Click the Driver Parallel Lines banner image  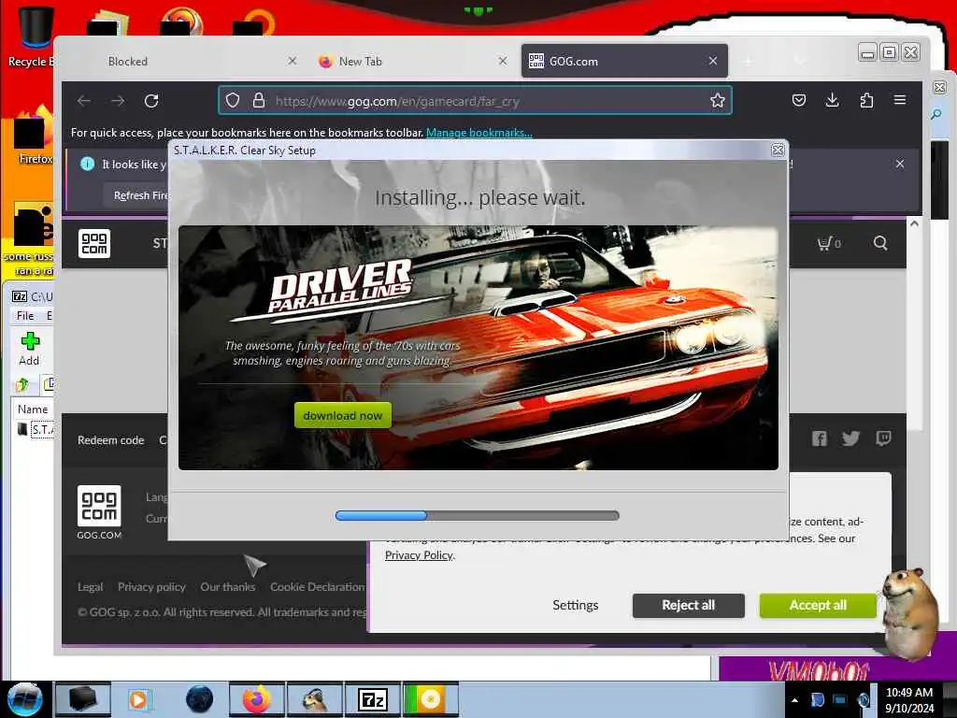coord(478,348)
